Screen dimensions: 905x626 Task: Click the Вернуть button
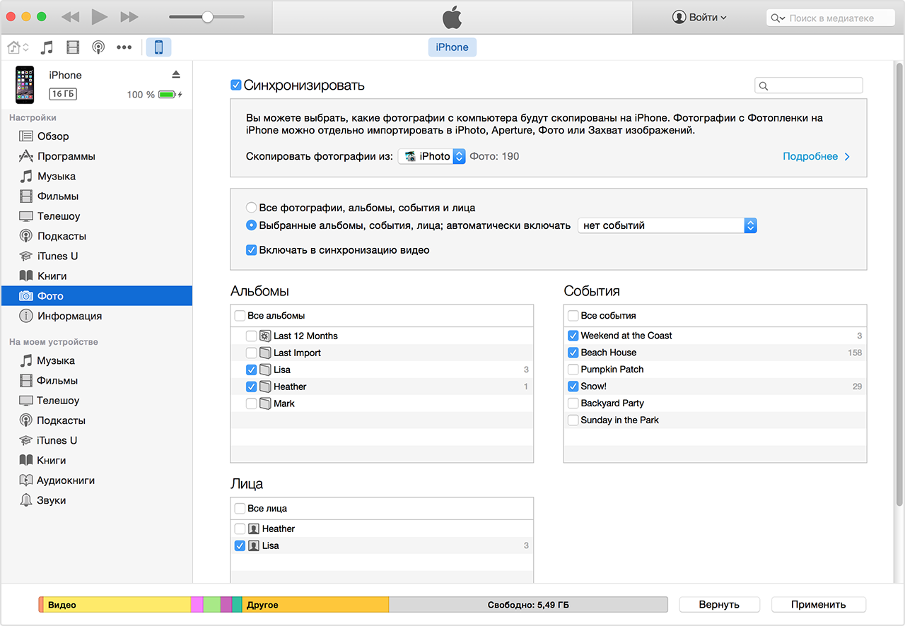tap(719, 605)
